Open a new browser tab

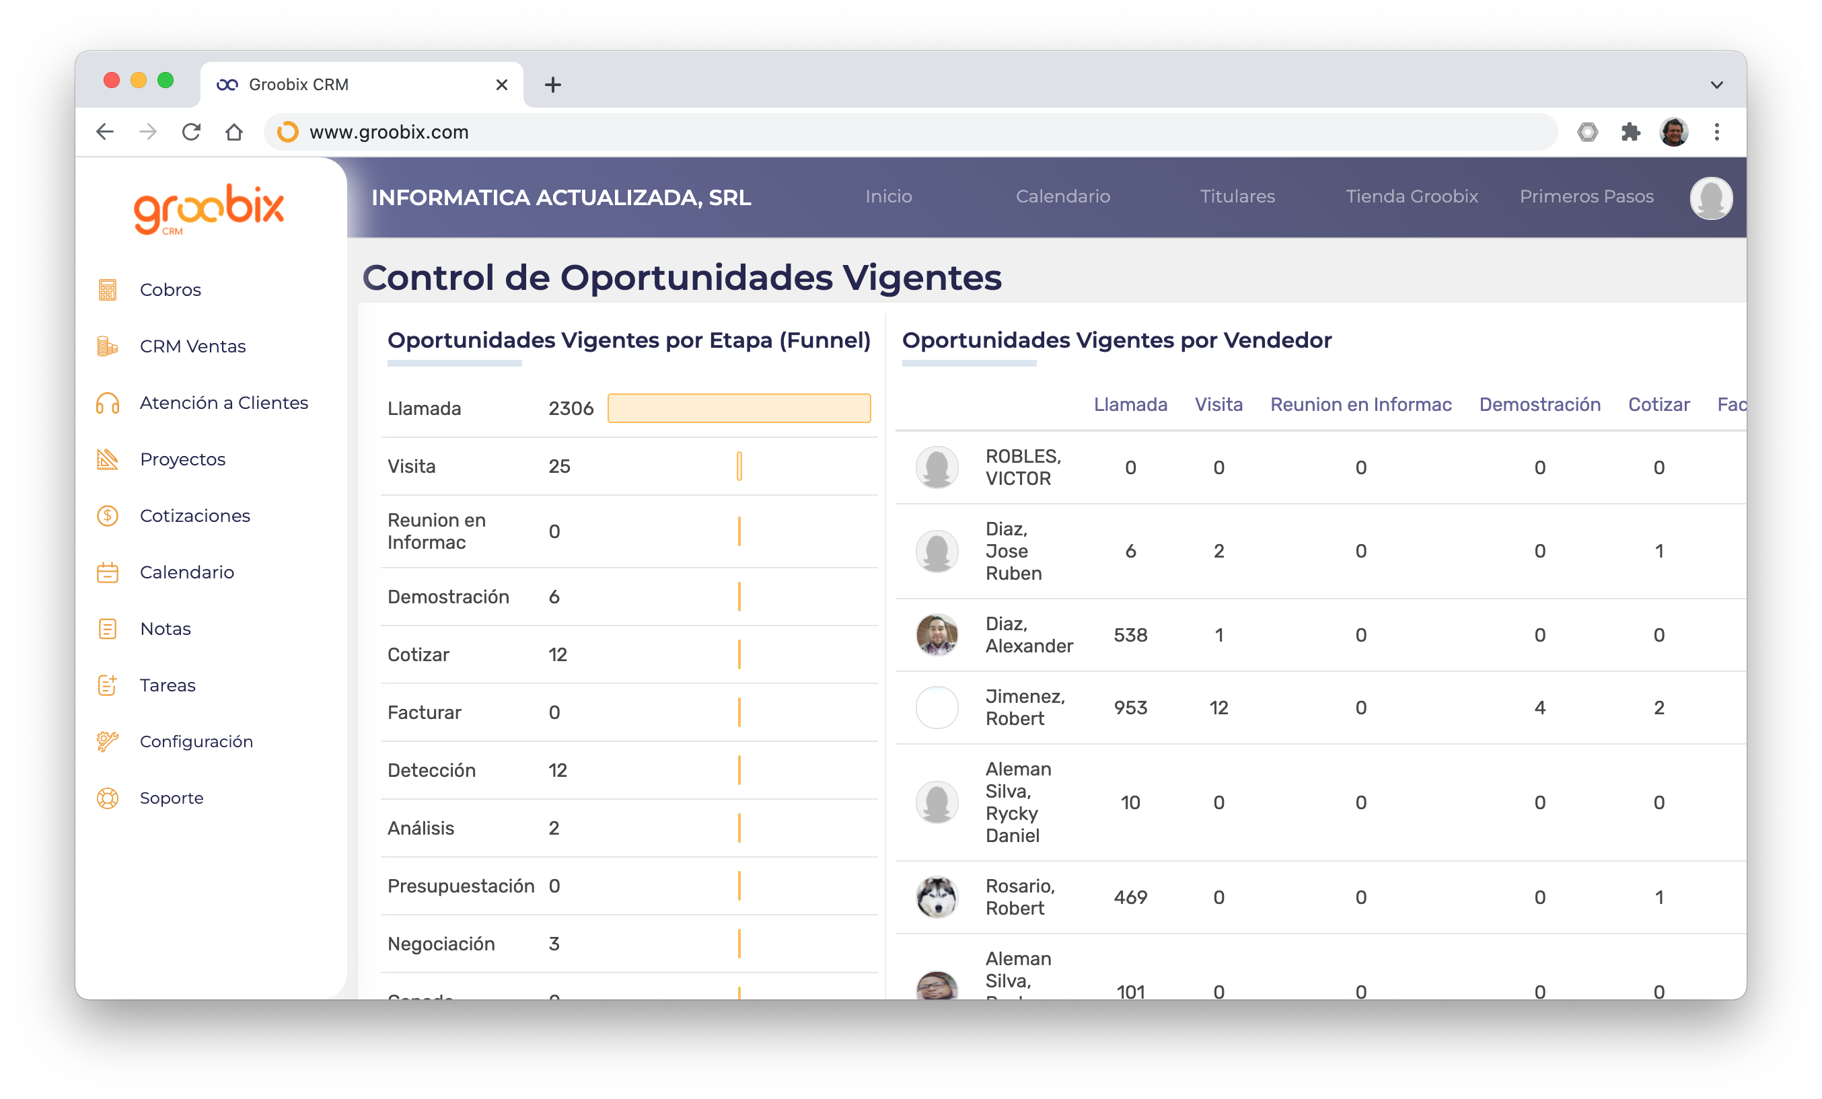pos(552,84)
